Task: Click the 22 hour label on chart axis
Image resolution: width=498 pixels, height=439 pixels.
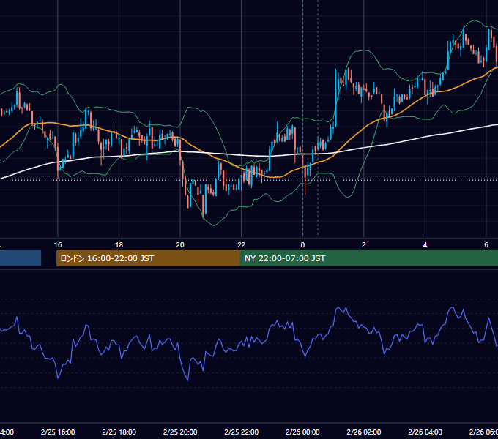Action: coord(242,245)
